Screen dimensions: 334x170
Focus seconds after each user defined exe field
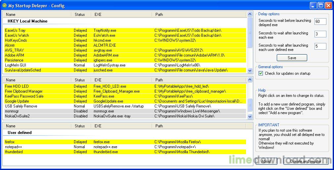320,46
